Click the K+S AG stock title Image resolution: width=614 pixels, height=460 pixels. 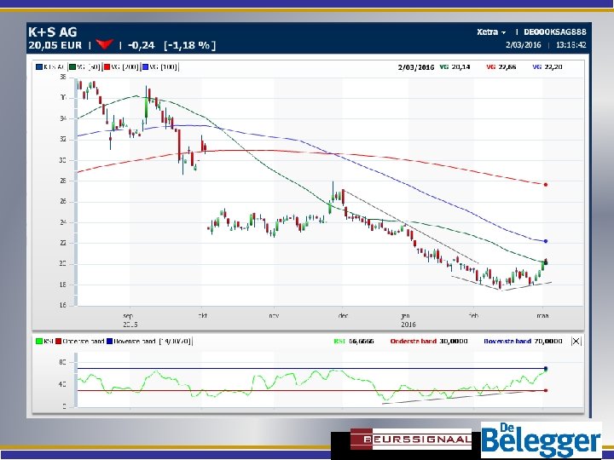coord(53,32)
